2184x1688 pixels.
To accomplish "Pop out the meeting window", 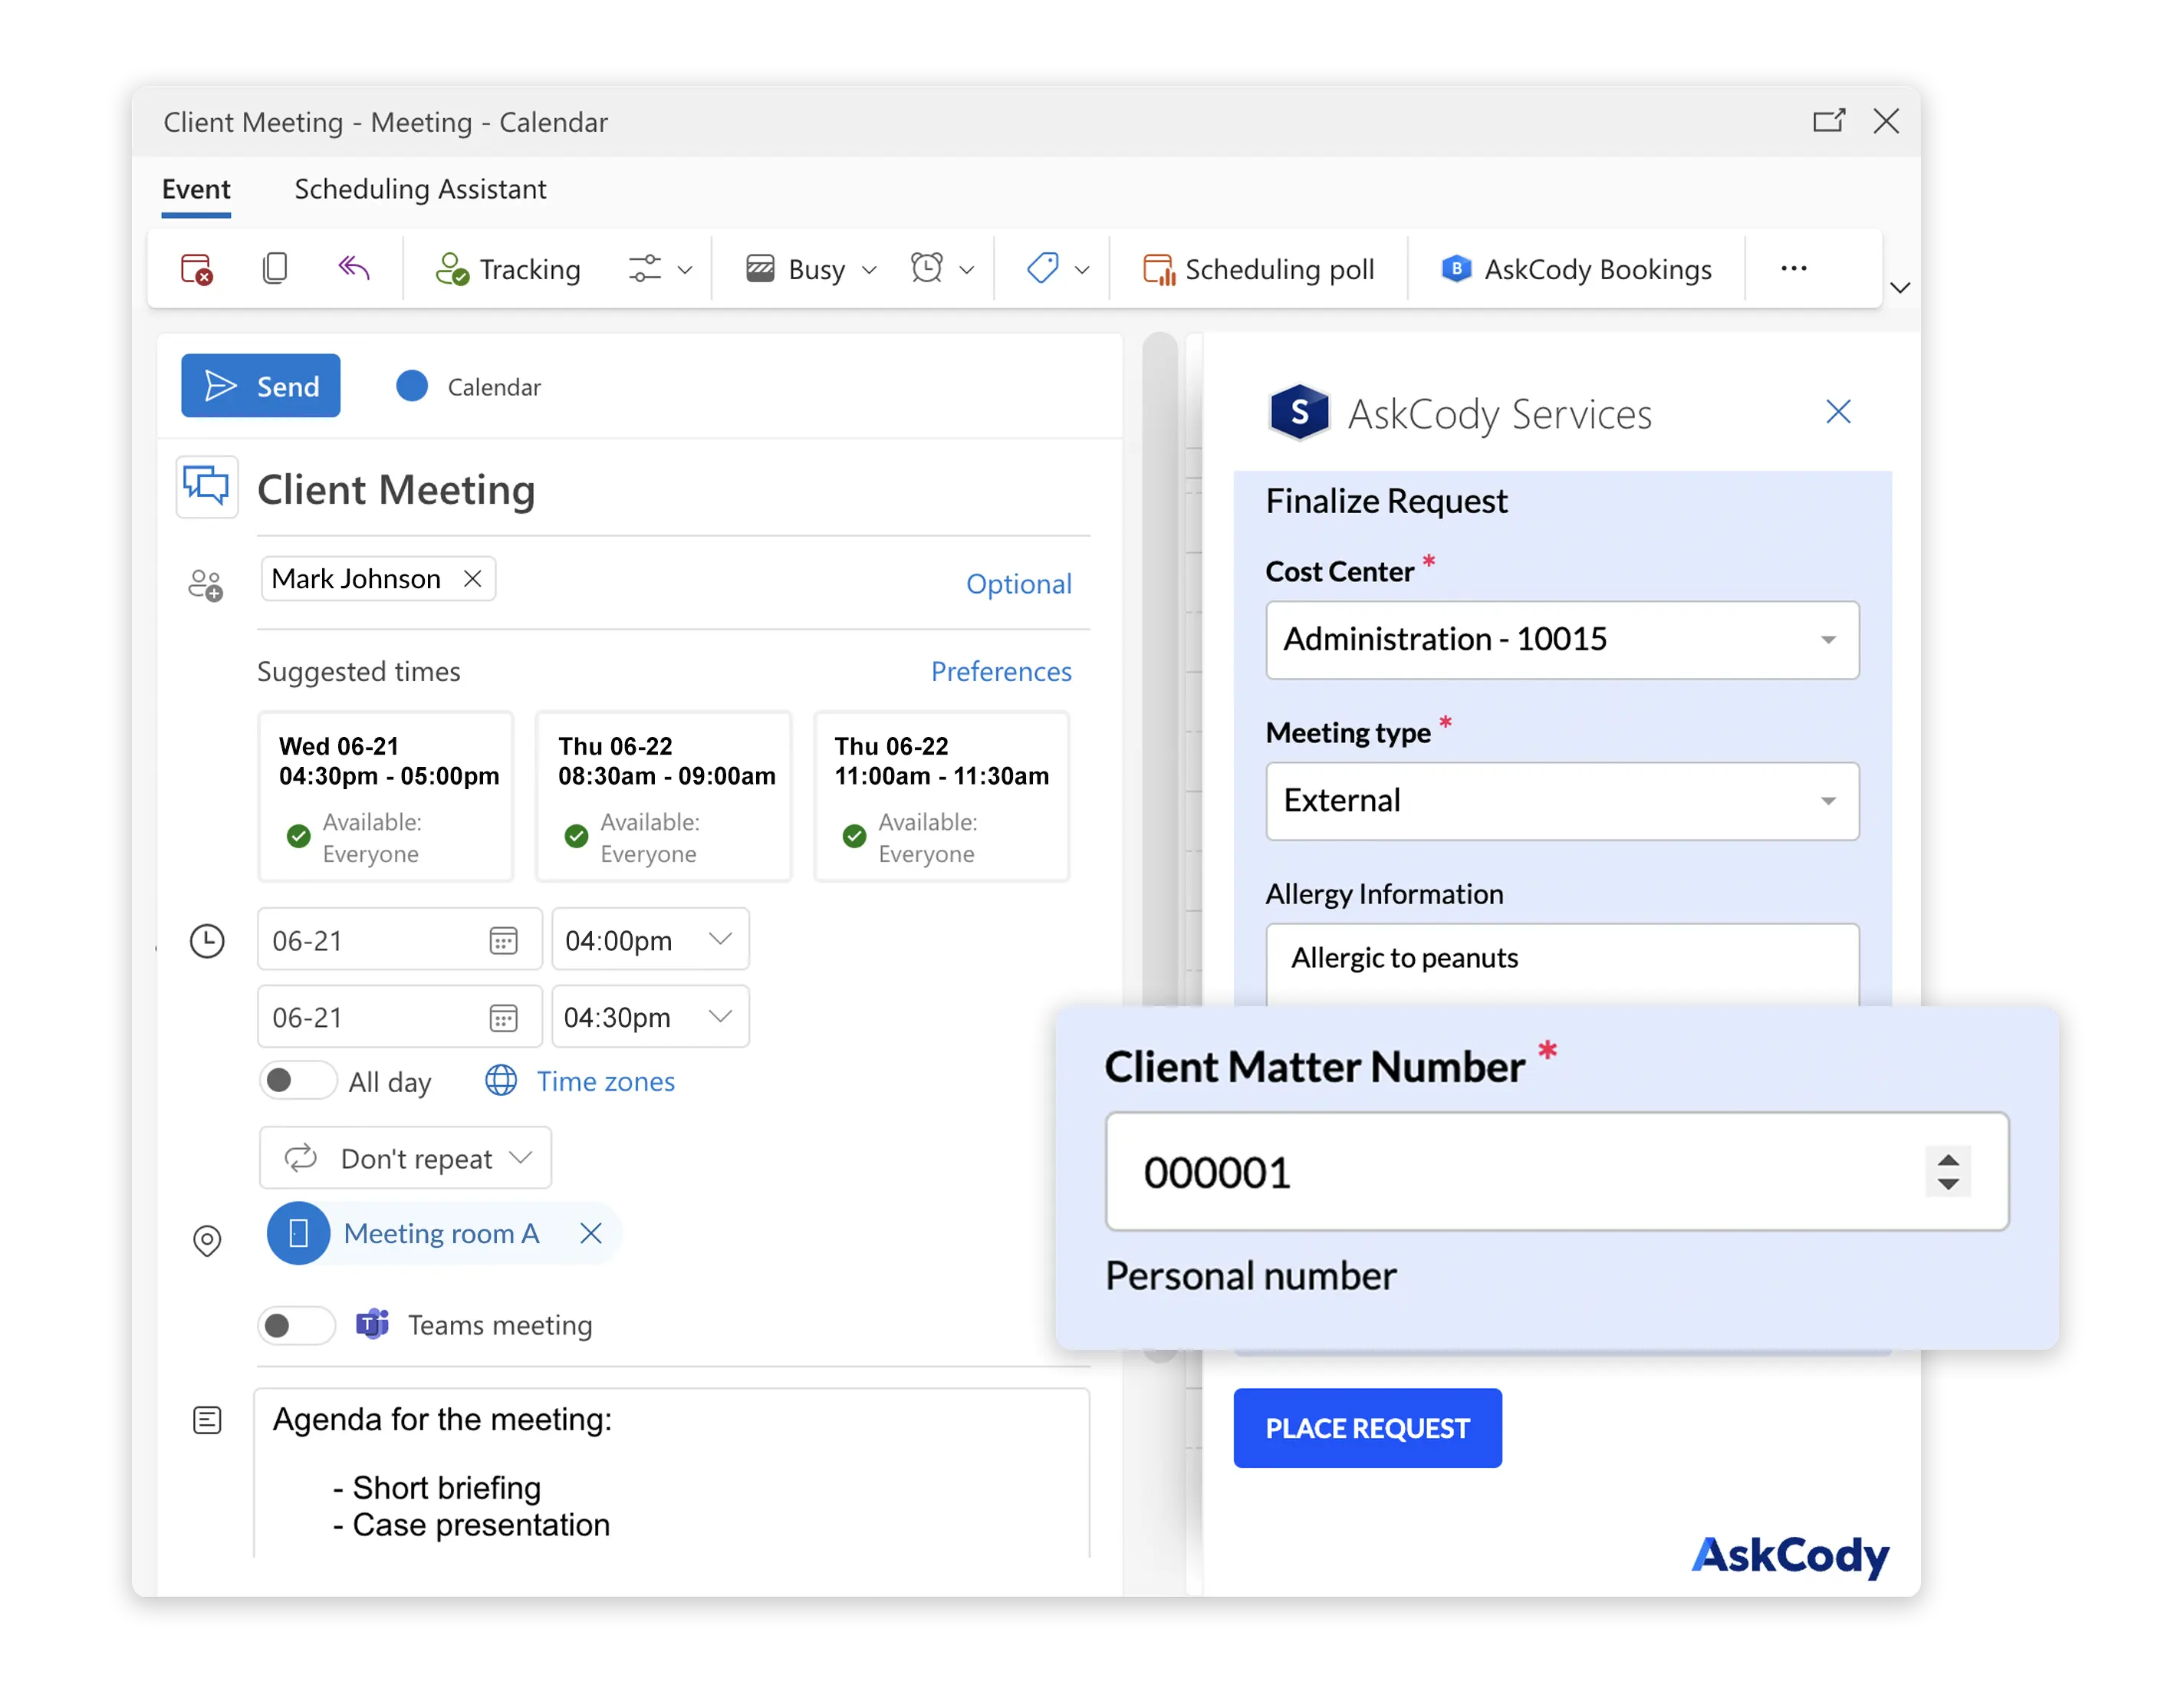I will coord(1829,121).
